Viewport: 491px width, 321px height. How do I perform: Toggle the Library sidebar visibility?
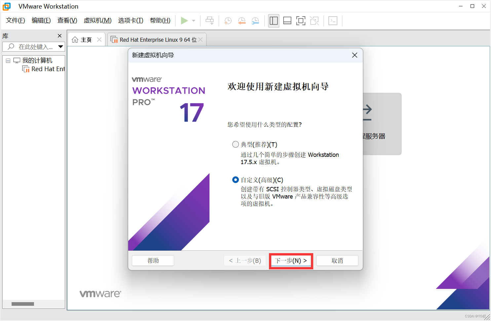click(x=274, y=21)
